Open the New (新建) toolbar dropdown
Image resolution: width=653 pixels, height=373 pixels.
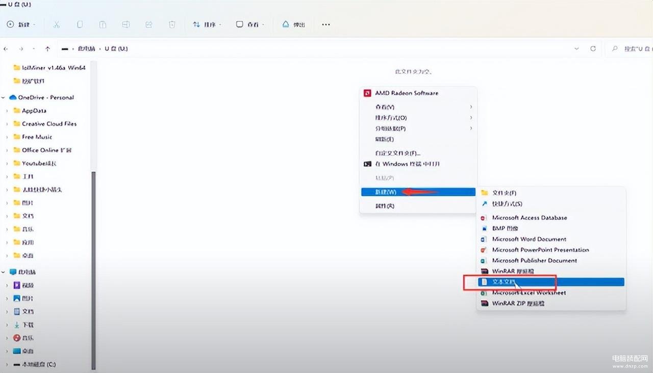coord(21,24)
